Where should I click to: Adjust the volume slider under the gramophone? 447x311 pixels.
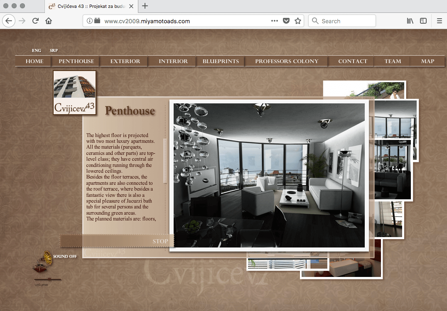coord(49,279)
